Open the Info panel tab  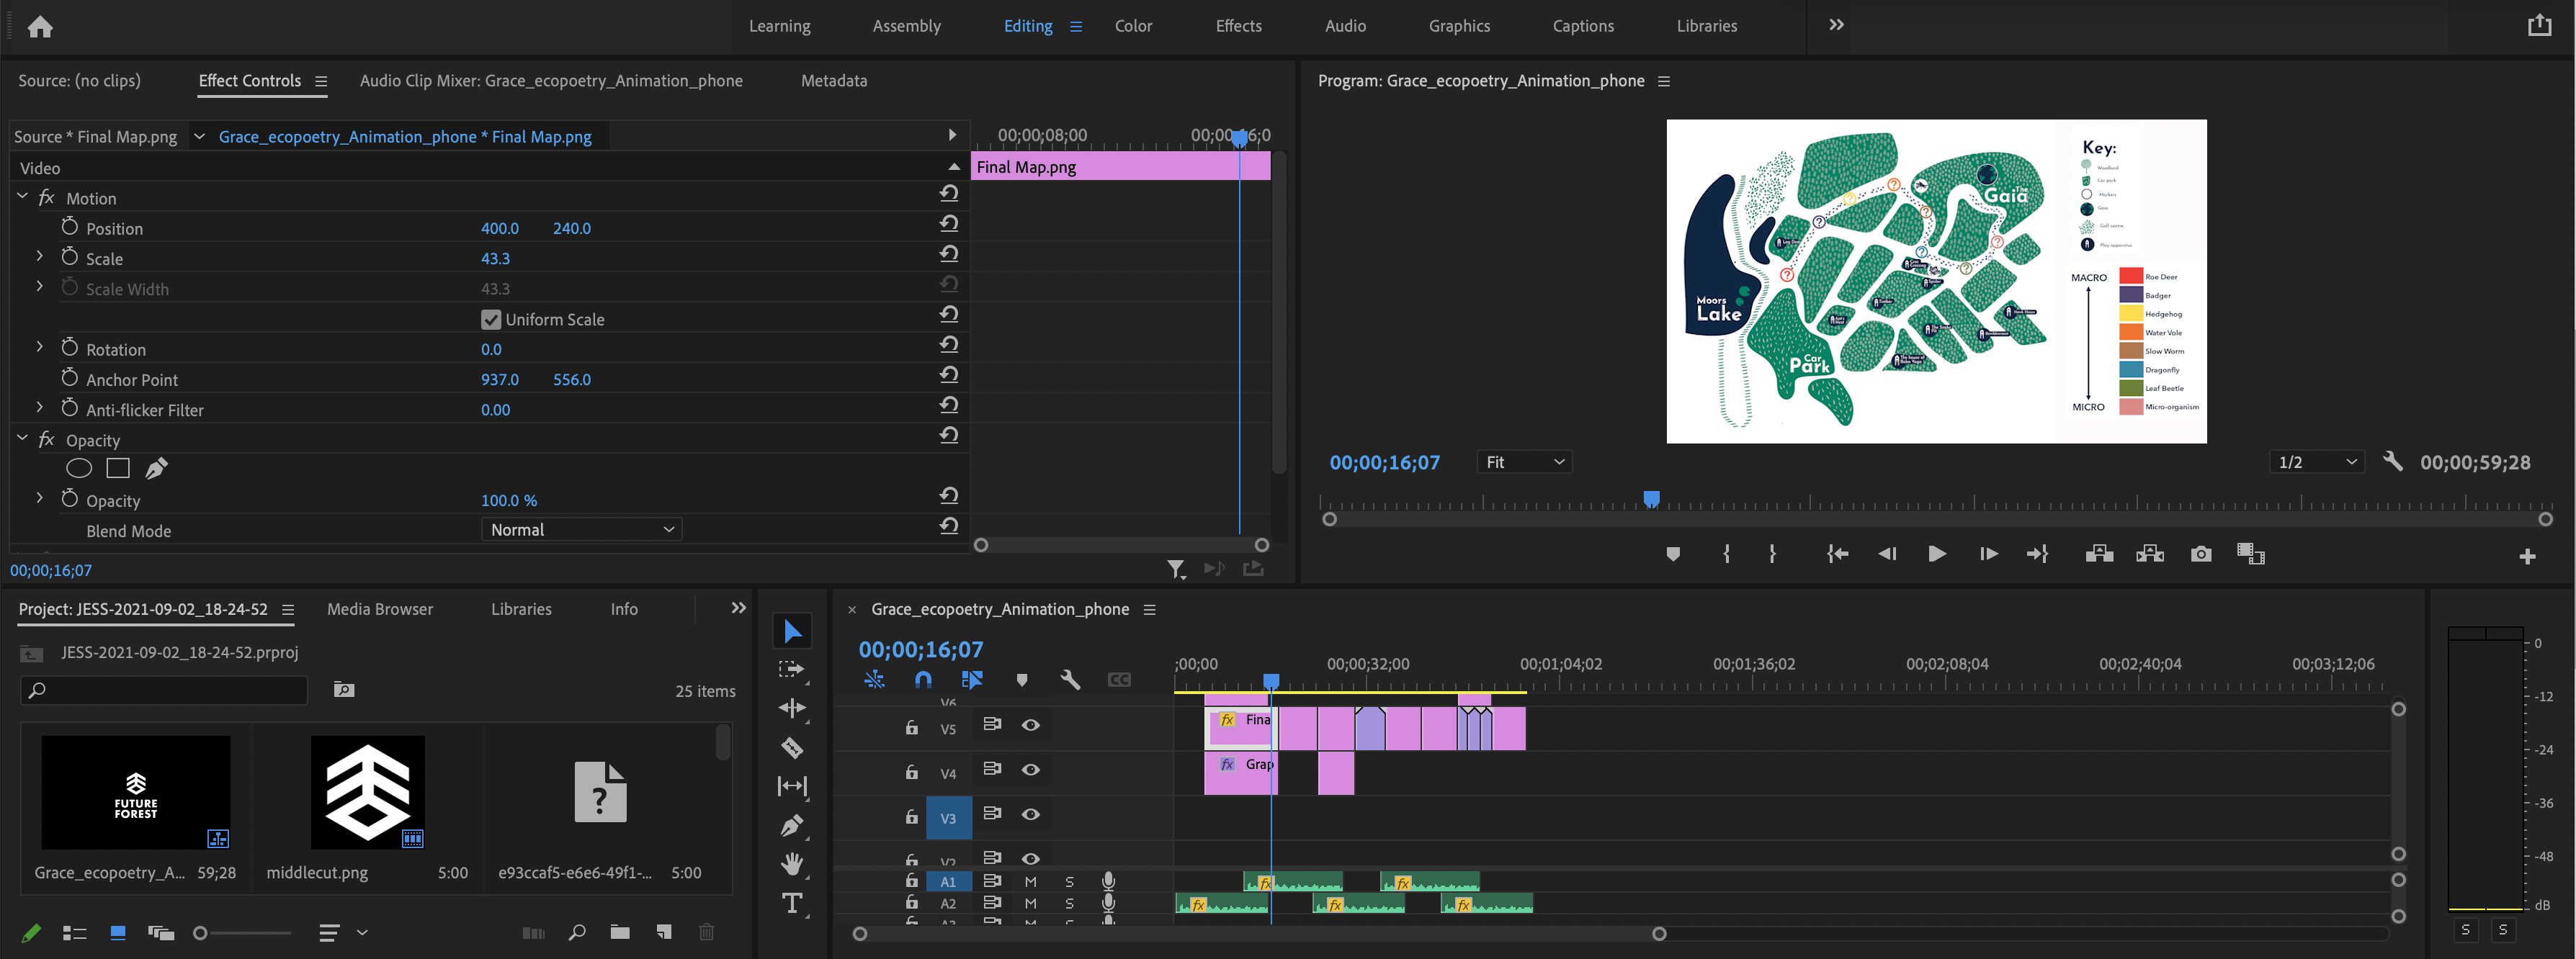pos(624,609)
